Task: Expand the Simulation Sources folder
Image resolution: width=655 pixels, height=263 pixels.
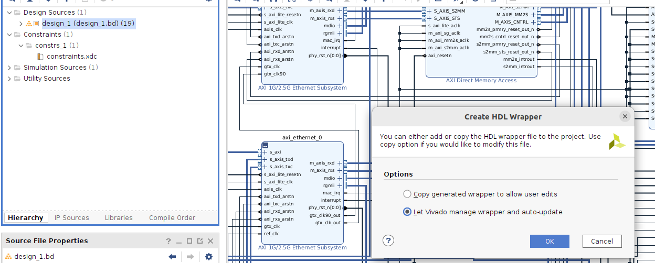Action: 9,68
